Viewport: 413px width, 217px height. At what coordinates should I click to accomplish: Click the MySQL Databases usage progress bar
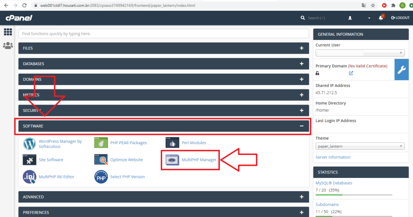point(354,195)
